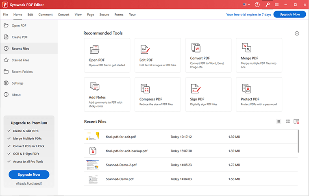Open the Convert menu
309x196 pixels.
coord(63,15)
